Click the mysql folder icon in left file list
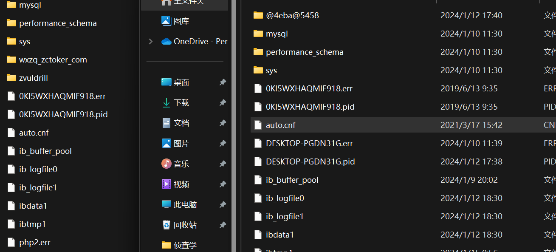 (x=11, y=5)
